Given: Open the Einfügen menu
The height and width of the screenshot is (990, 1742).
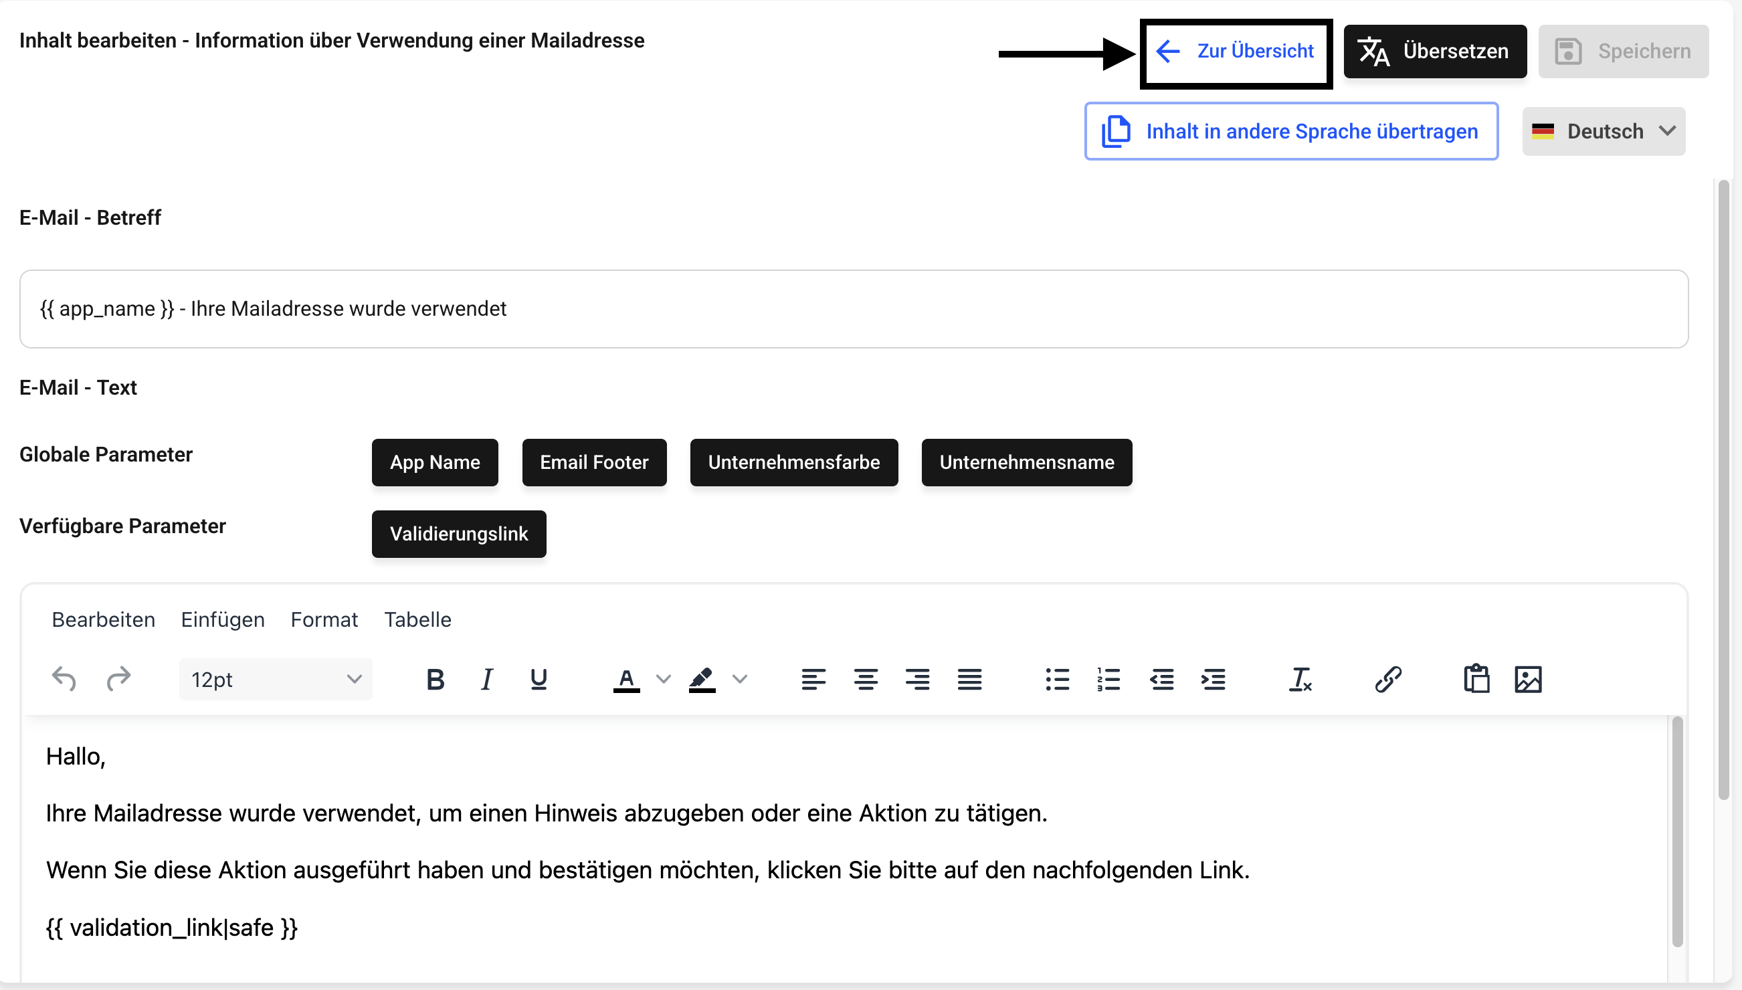Looking at the screenshot, I should [222, 619].
